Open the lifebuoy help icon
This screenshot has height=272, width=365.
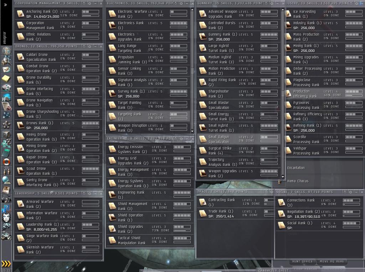pos(6,162)
